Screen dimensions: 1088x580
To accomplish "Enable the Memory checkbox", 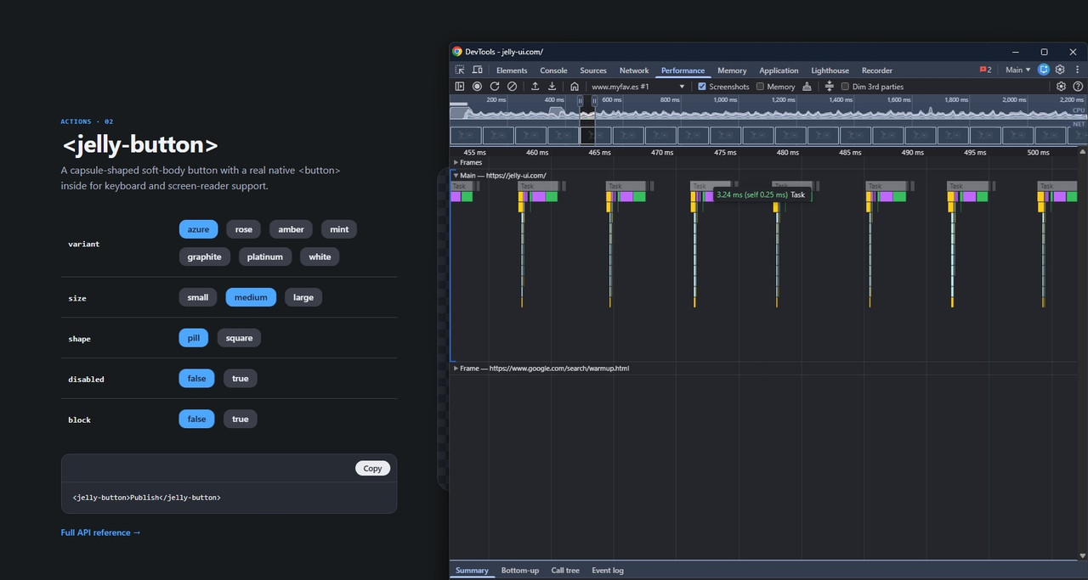I will (760, 87).
